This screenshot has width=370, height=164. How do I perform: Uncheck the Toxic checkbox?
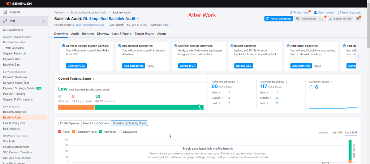tap(60, 132)
